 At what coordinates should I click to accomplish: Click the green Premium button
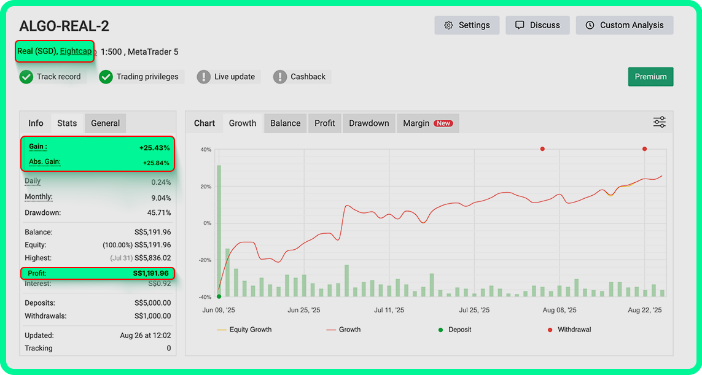[x=650, y=77]
